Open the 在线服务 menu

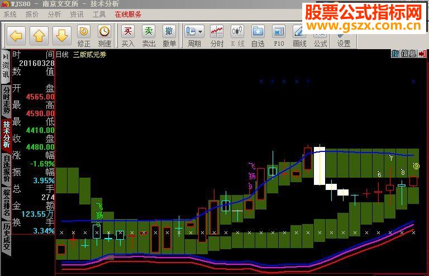pyautogui.click(x=128, y=14)
